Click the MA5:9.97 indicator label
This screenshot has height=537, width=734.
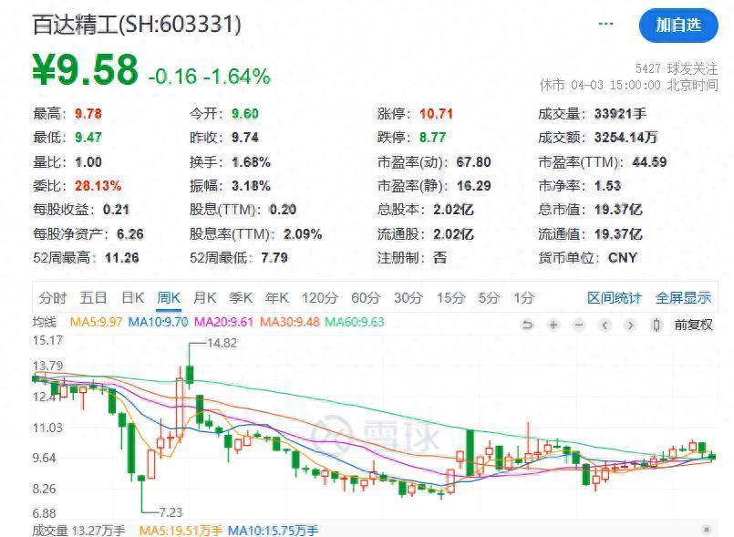96,322
